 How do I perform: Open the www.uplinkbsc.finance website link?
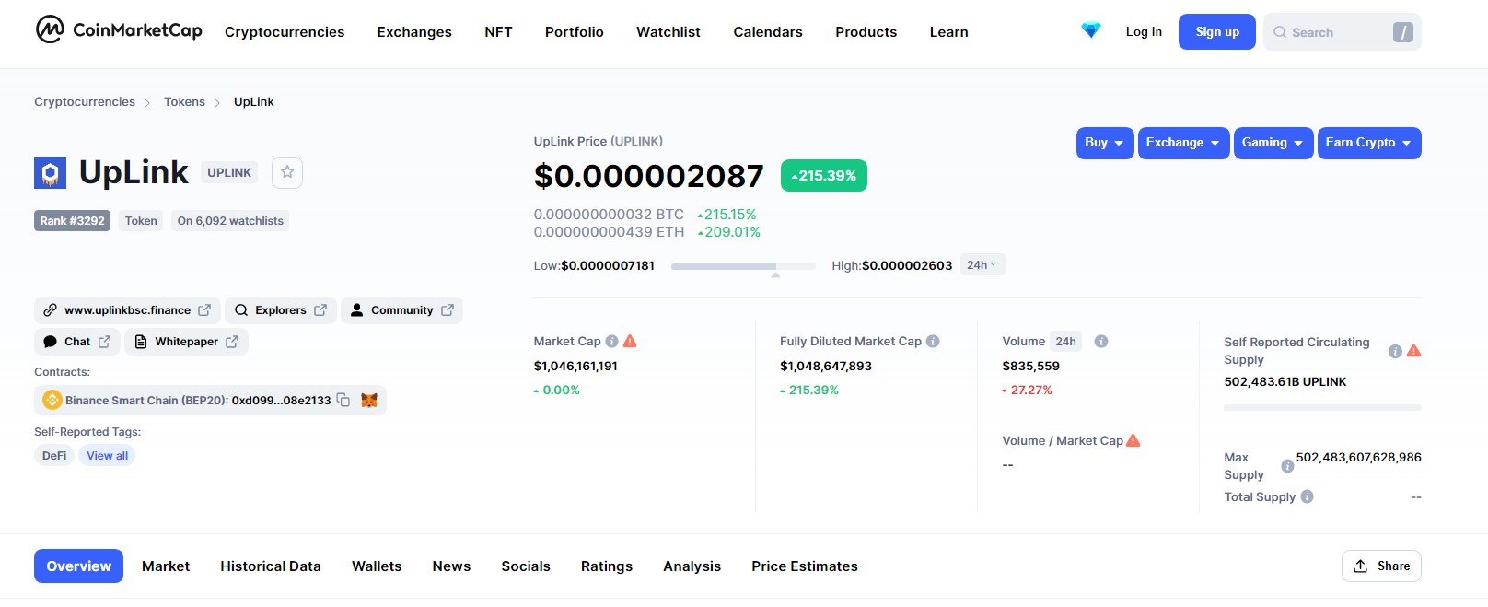[127, 310]
